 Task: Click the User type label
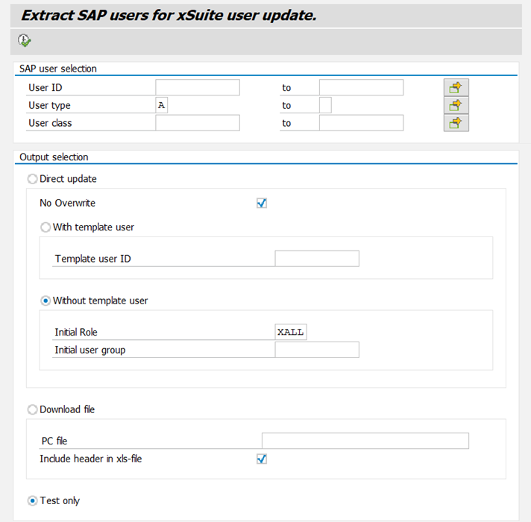pos(49,105)
